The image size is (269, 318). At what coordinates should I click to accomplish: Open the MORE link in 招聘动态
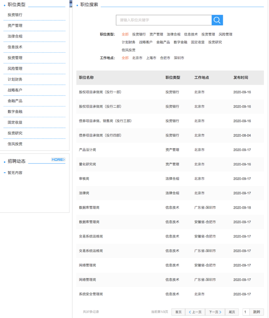(58, 160)
